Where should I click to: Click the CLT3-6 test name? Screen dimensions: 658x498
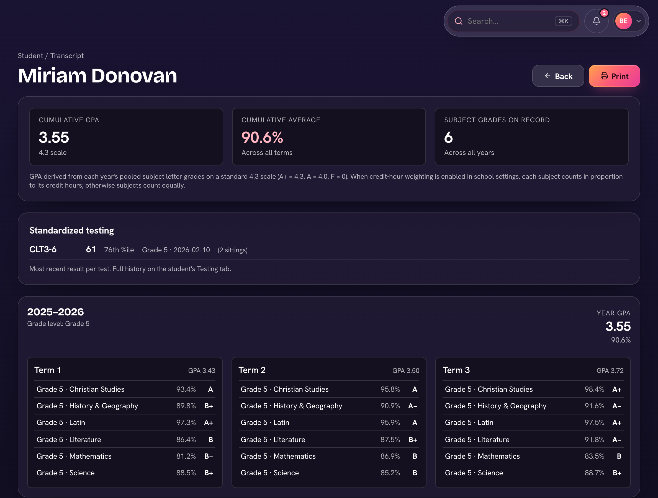coord(43,250)
